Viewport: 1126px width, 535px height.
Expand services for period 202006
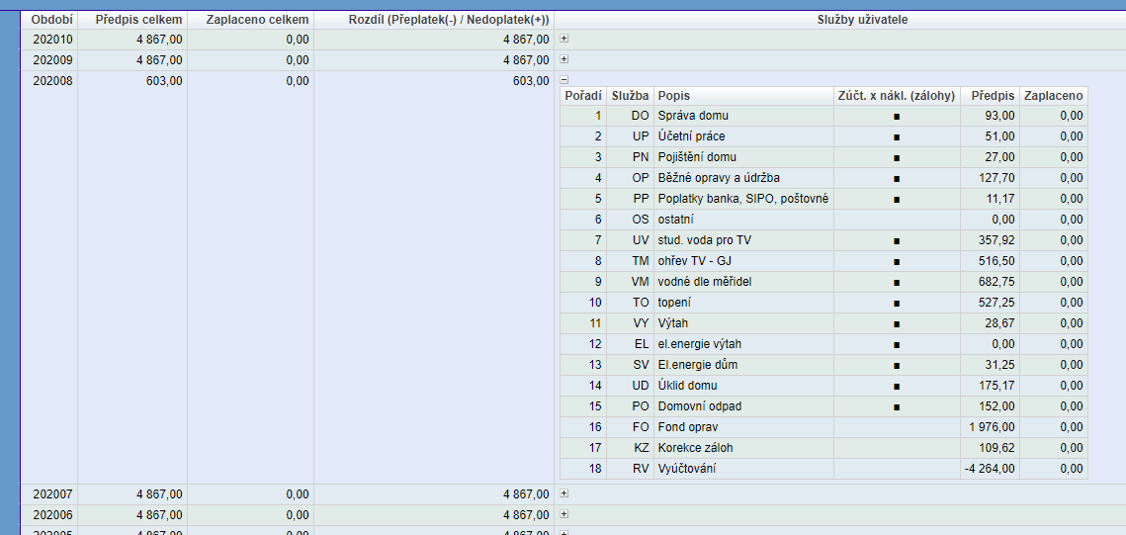563,514
